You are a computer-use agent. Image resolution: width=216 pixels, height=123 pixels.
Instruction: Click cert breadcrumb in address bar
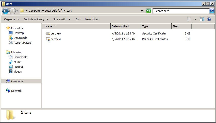[x=69, y=11]
